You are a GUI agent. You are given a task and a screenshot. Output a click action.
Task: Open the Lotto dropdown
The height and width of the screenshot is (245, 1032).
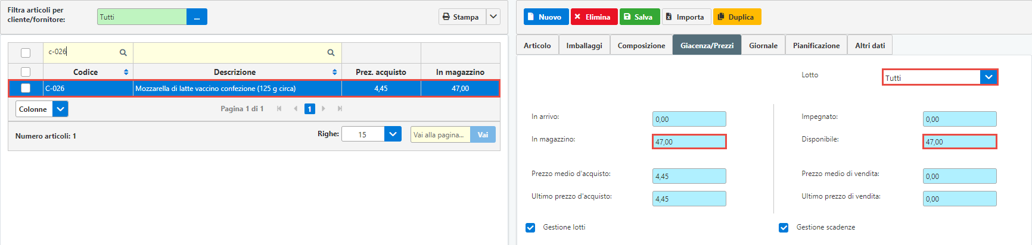[989, 77]
